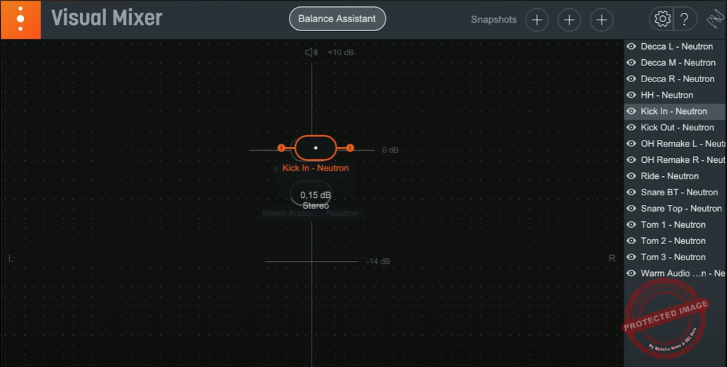Hide the Ride - Neutron track
This screenshot has height=367, width=727.
tap(631, 176)
